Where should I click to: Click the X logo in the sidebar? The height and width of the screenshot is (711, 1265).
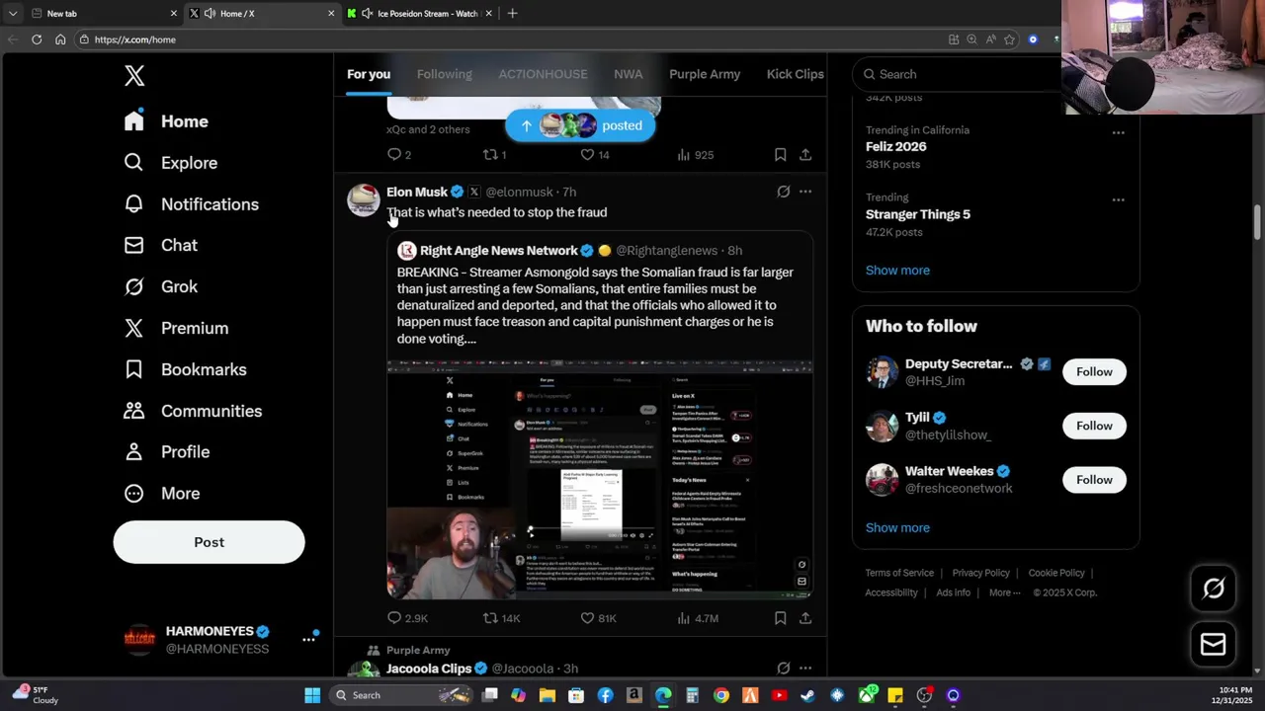pyautogui.click(x=134, y=75)
